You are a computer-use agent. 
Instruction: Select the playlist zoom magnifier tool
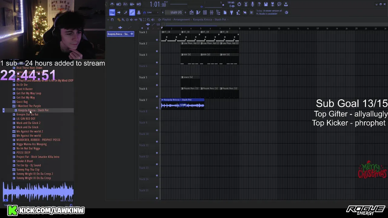(149, 19)
